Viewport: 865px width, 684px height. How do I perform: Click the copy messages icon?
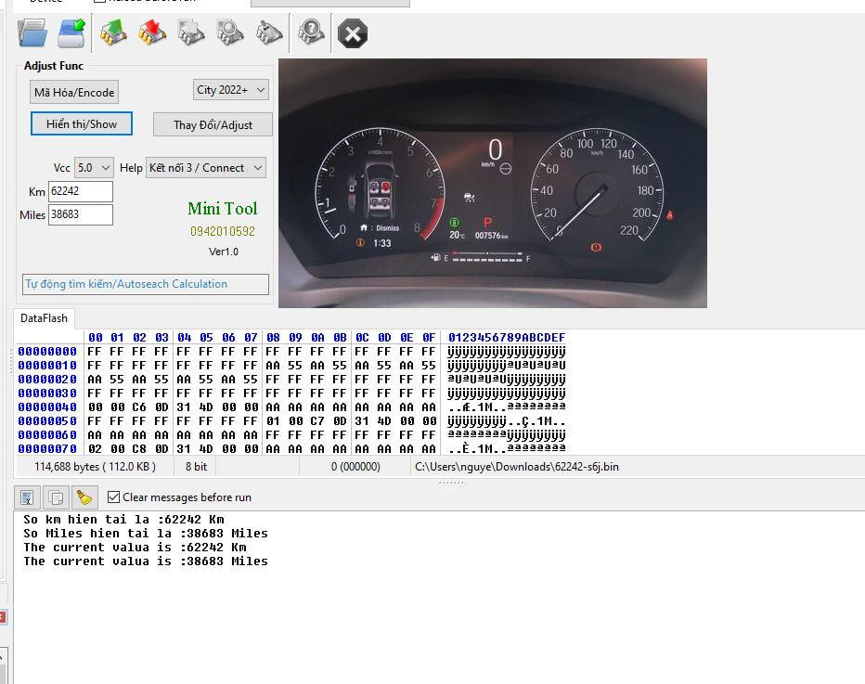click(57, 497)
